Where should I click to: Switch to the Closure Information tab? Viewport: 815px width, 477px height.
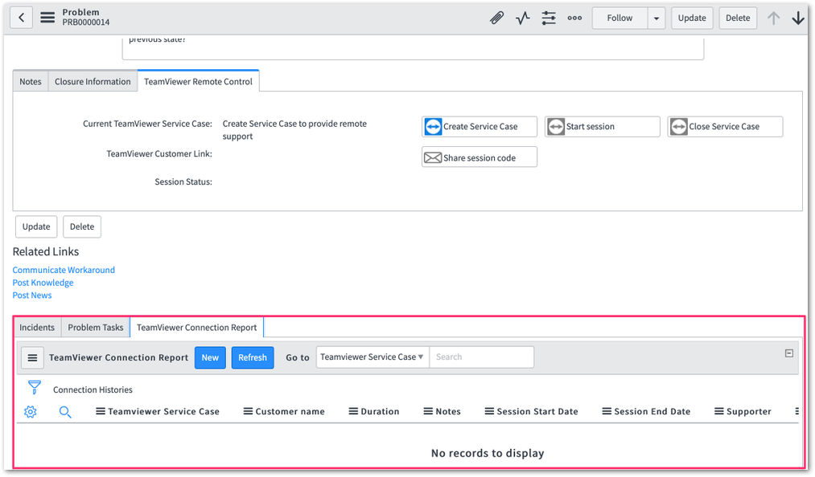(x=93, y=81)
